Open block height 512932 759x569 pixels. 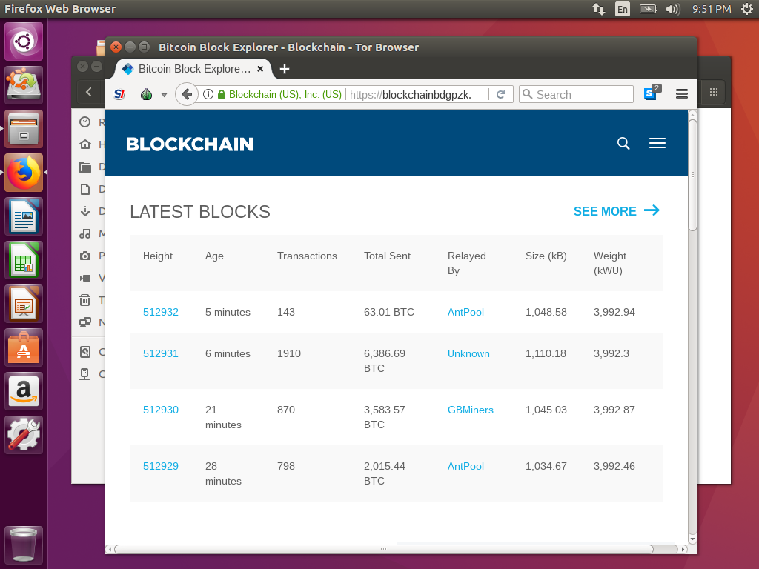tap(161, 312)
